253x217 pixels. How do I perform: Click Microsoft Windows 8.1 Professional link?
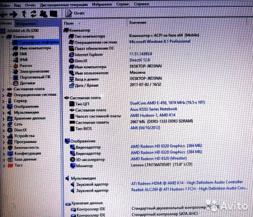point(160,42)
